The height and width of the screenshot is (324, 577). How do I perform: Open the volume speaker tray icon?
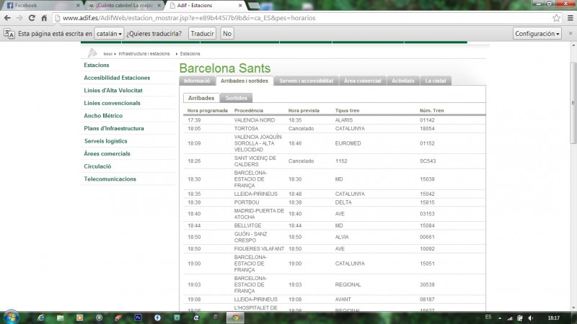tap(530, 318)
